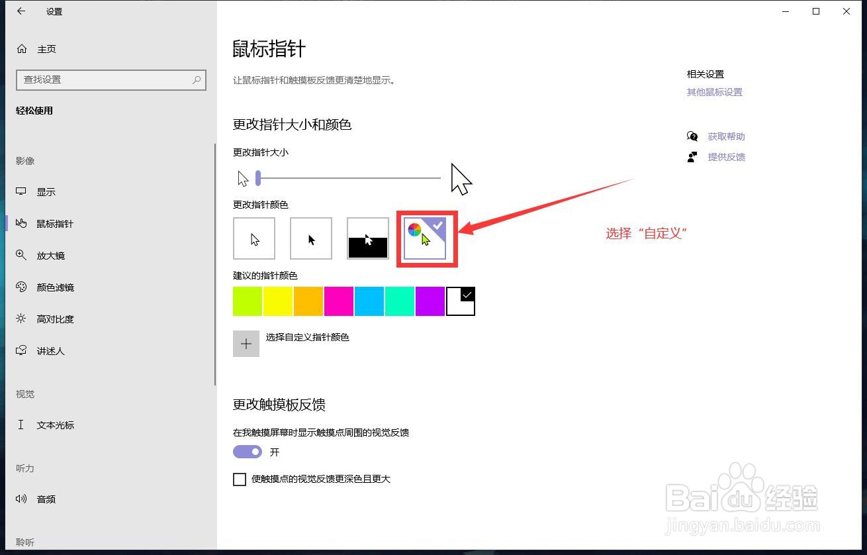Select the inverted pointer color option
The height and width of the screenshot is (555, 867).
point(368,238)
